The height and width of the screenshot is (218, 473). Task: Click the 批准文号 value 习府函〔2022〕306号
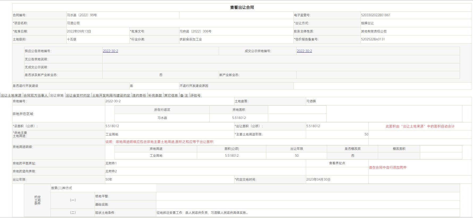click(195, 31)
